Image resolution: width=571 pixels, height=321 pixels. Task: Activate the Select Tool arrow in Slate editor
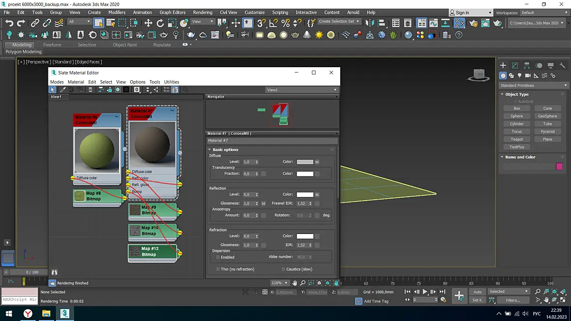53,89
